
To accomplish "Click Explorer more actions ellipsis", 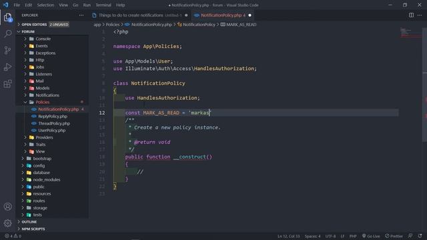I will pos(81,15).
